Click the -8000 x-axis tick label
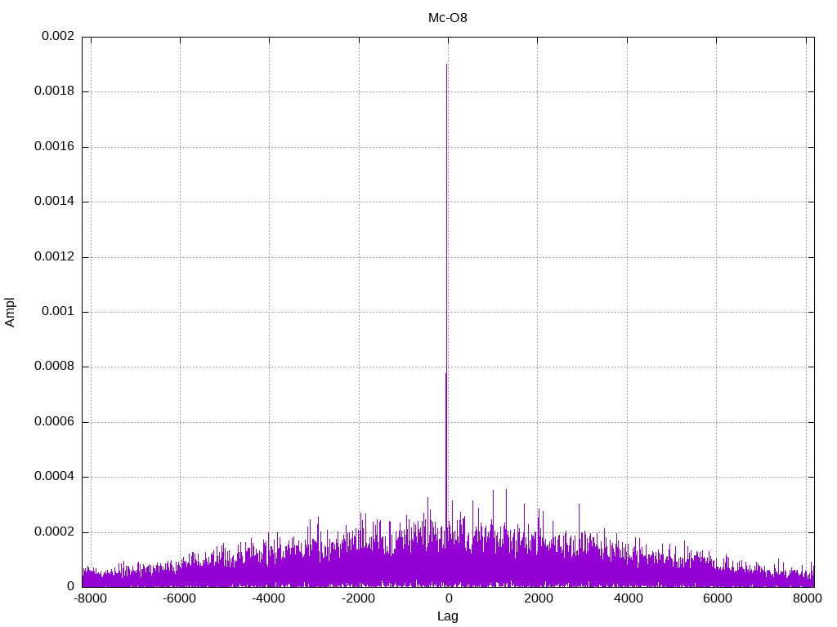This screenshot has width=837, height=627. coord(90,598)
